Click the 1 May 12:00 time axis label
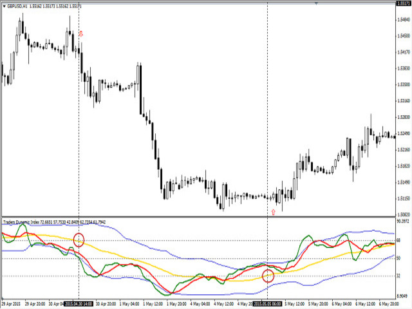This screenshot has width=412, height=309. click(153, 303)
